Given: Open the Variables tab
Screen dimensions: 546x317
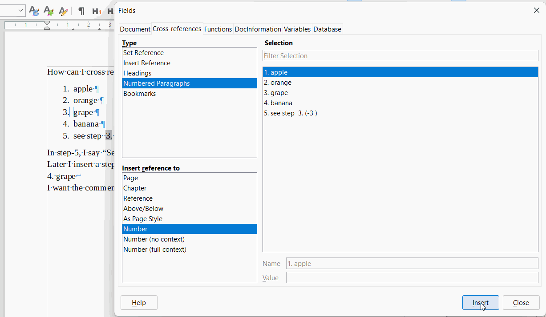Looking at the screenshot, I should pyautogui.click(x=297, y=29).
